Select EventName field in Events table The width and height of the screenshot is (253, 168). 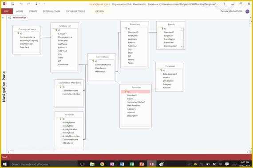[170, 39]
